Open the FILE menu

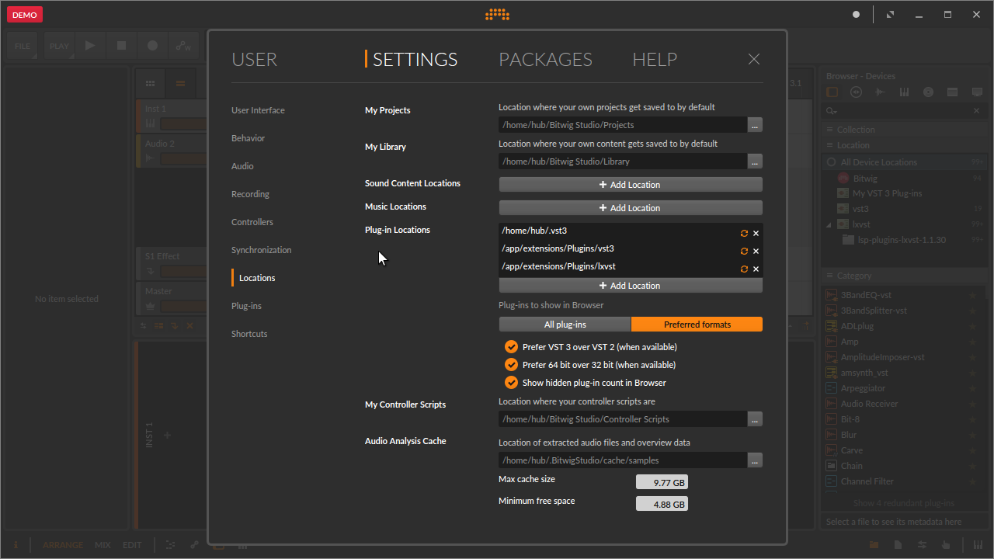[x=23, y=46]
